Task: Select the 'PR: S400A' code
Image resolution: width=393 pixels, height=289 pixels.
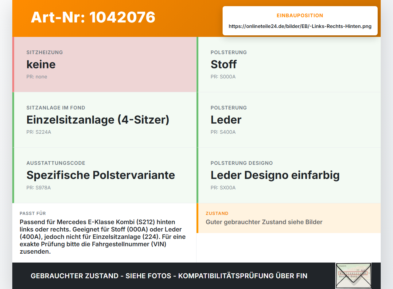Action: point(223,132)
